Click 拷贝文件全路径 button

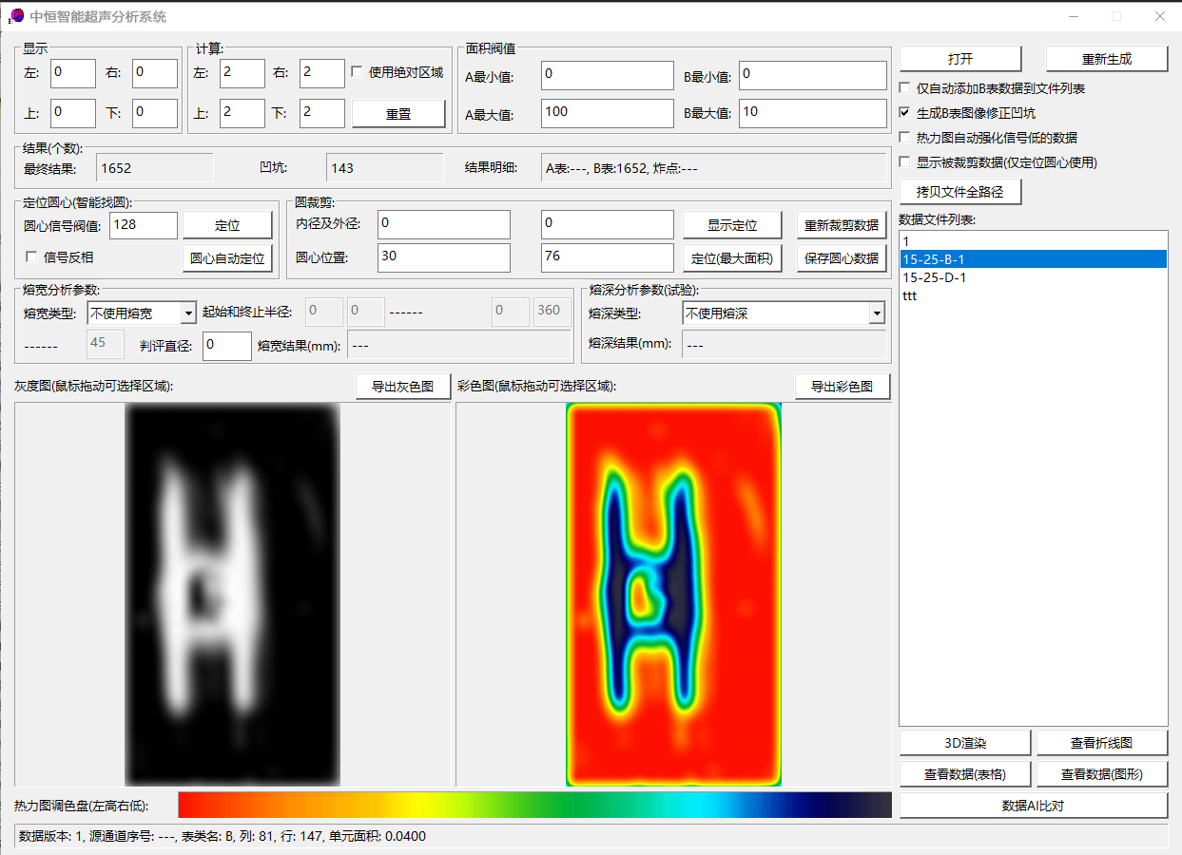(x=960, y=191)
